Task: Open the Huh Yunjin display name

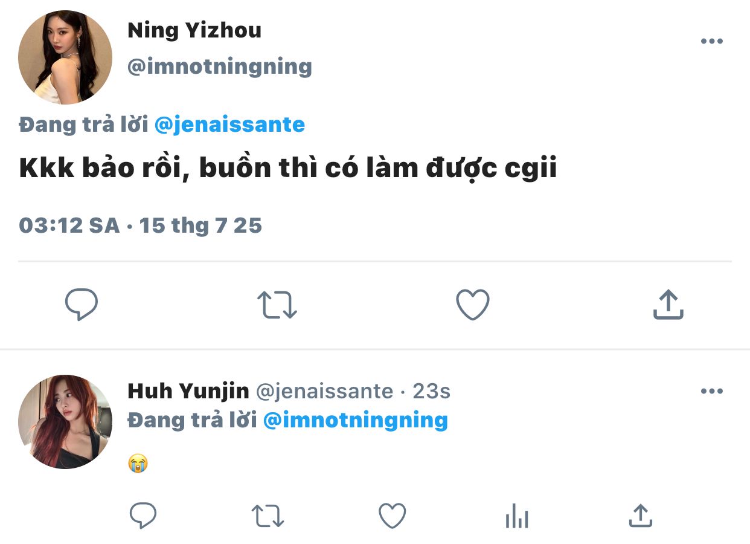Action: 188,391
